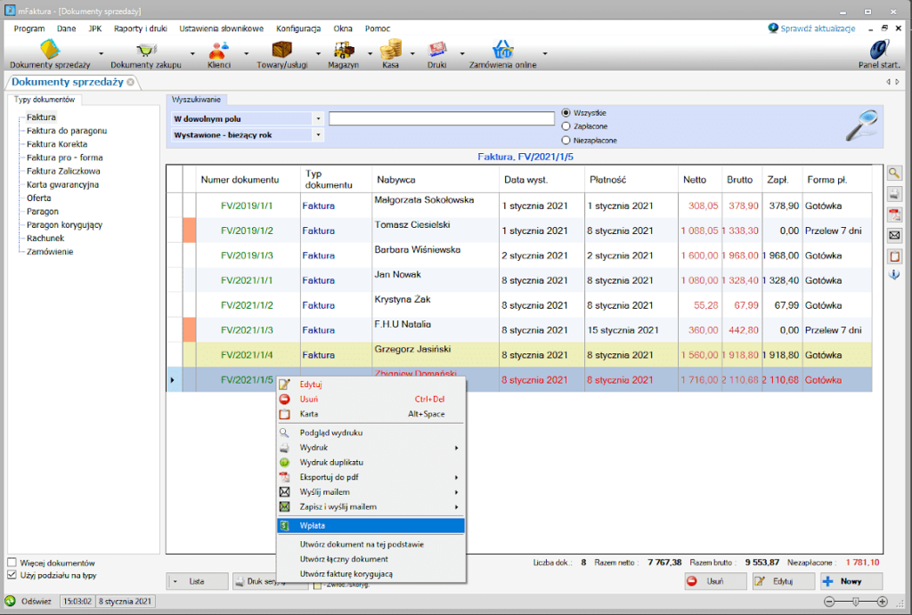Expand the W dowolnym polu dropdown
Screen dimensions: 912x615
[318, 118]
